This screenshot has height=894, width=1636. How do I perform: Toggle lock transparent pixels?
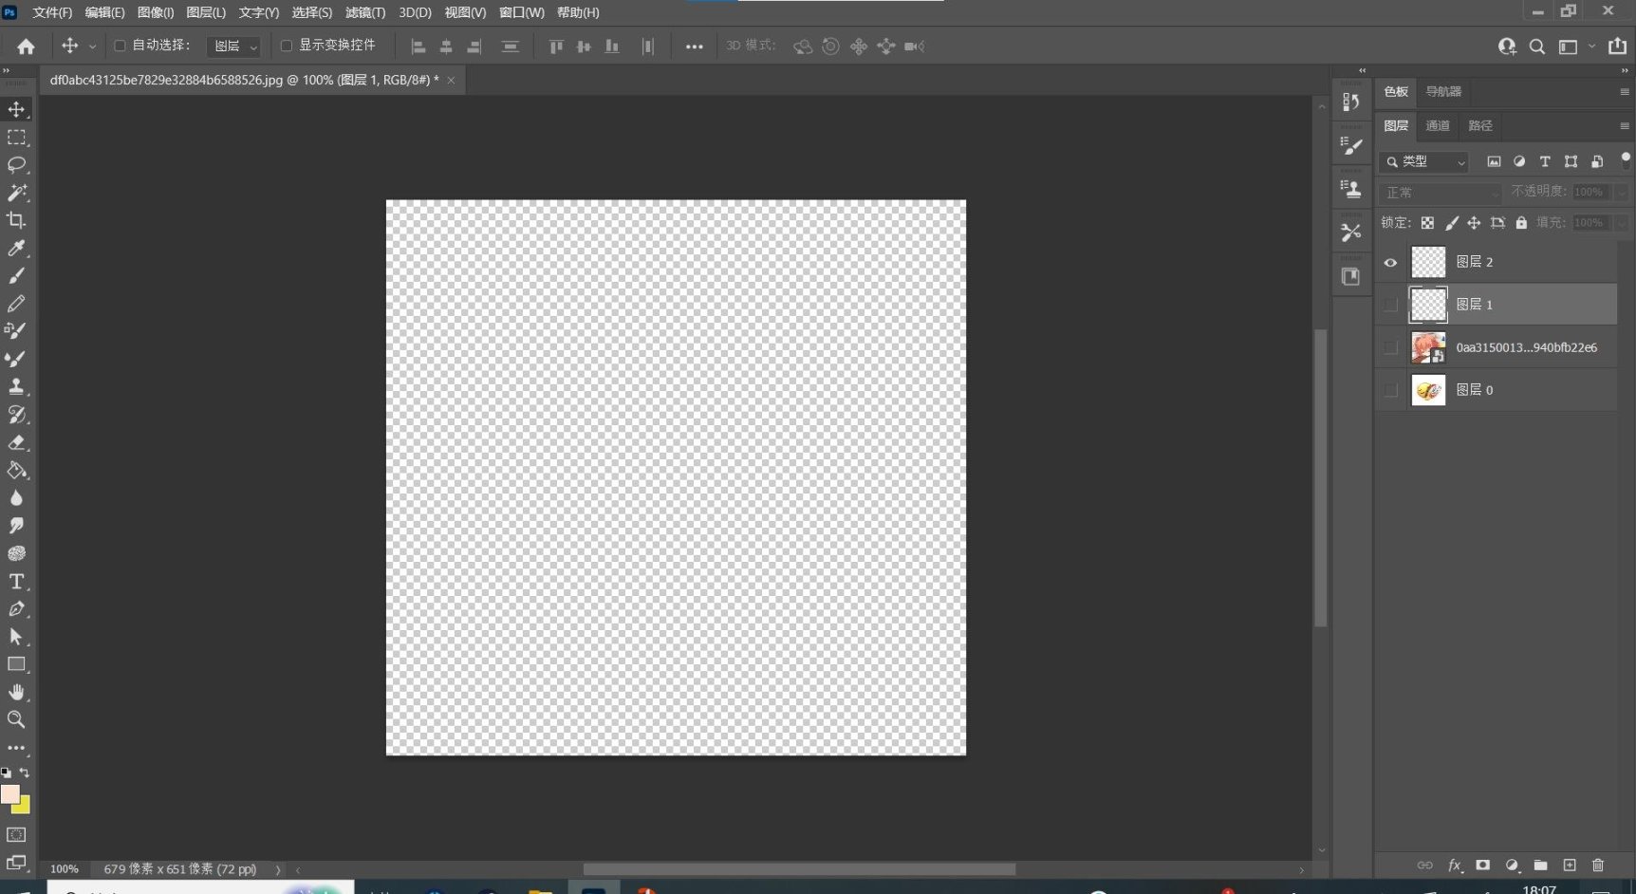click(x=1427, y=223)
